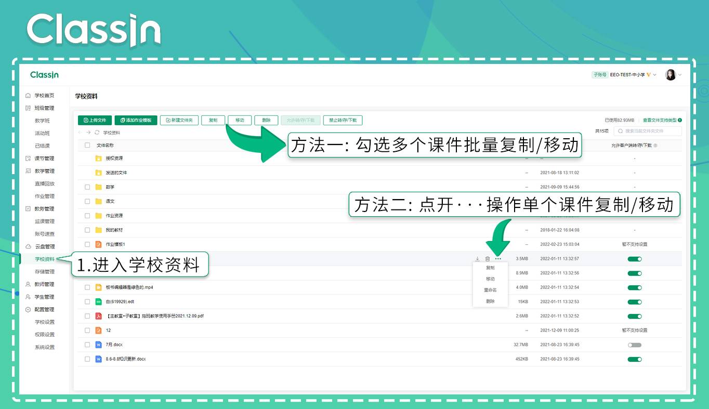The height and width of the screenshot is (409, 709).
Task: Tick the checkbox for 8.6-8.8知识更新.docx
Action: pyautogui.click(x=87, y=359)
